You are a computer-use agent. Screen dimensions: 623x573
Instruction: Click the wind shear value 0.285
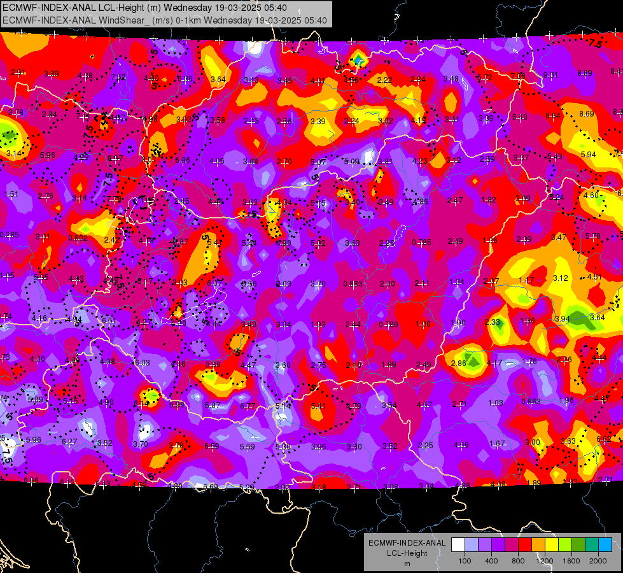click(9, 235)
